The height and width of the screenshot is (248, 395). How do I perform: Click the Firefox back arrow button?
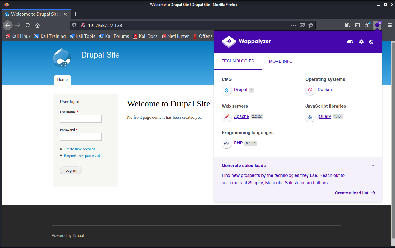tap(8, 25)
